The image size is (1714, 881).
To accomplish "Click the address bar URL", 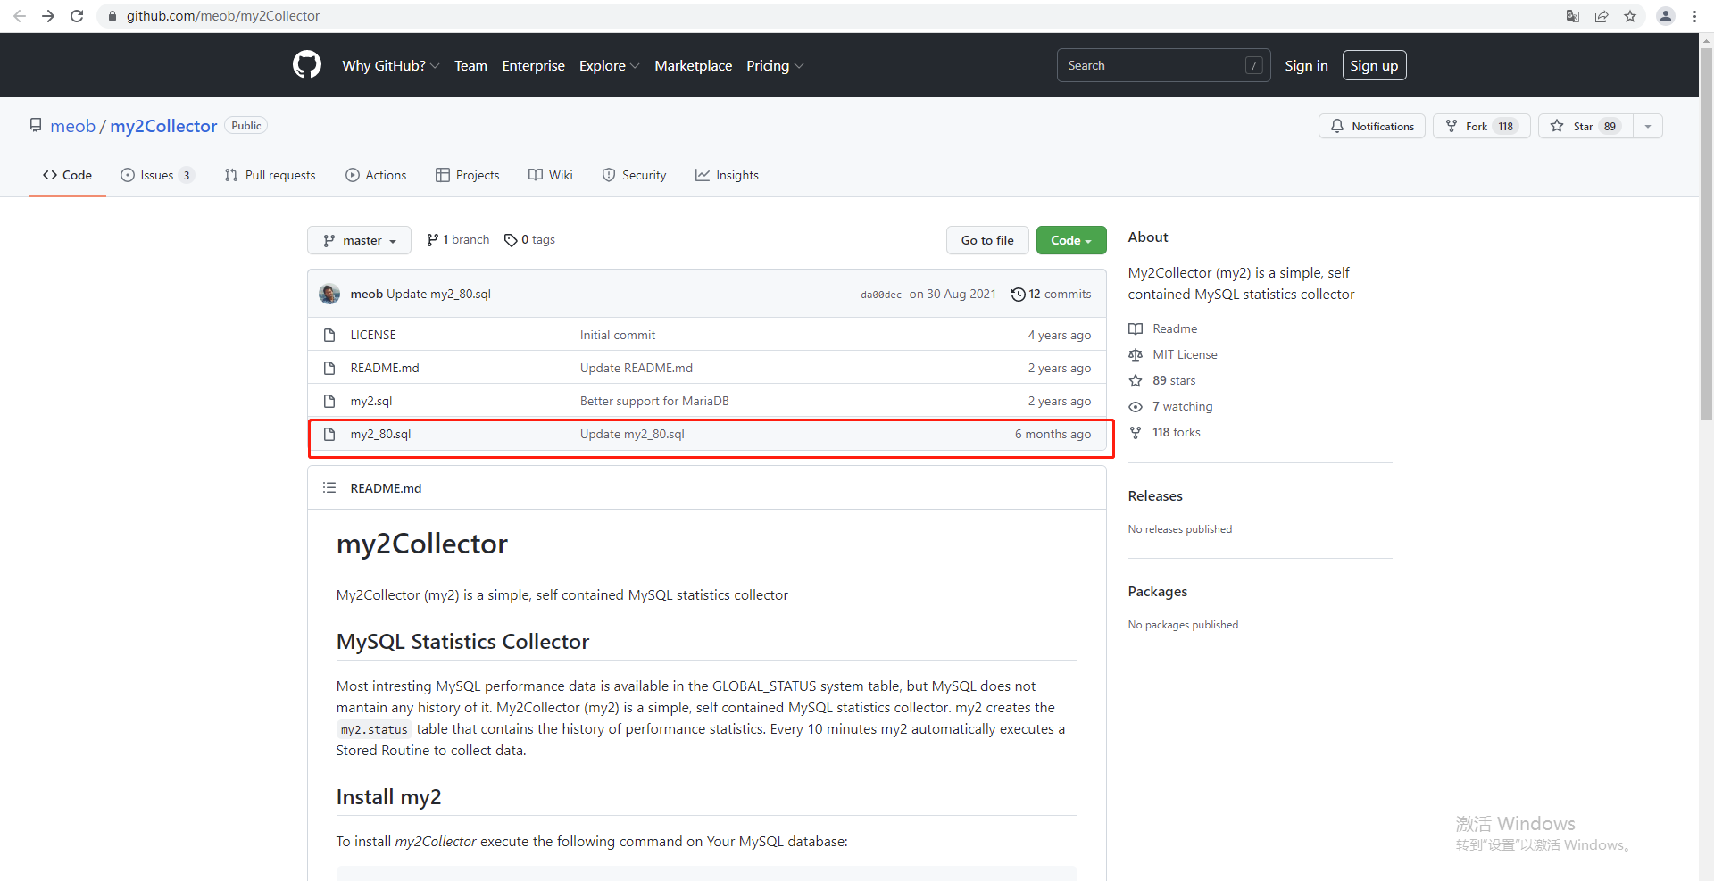I will click(x=223, y=16).
